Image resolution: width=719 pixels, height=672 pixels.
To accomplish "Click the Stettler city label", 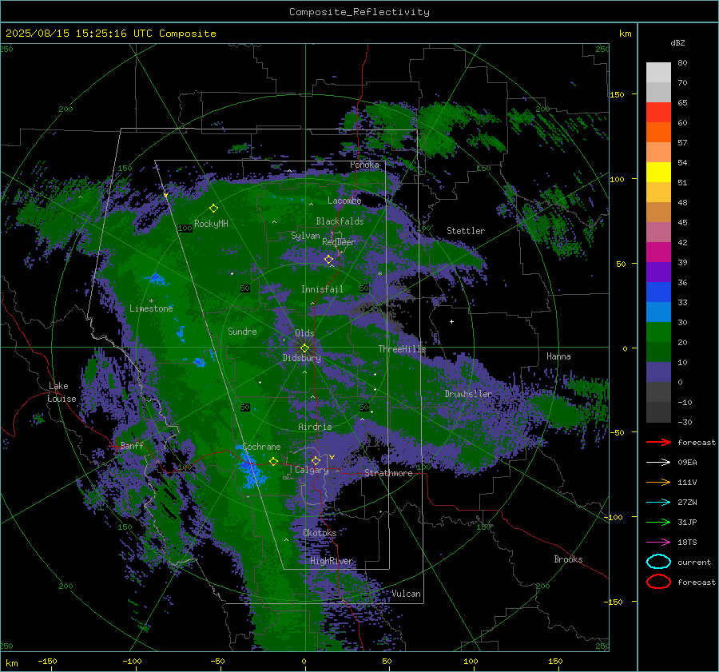I will [x=466, y=231].
